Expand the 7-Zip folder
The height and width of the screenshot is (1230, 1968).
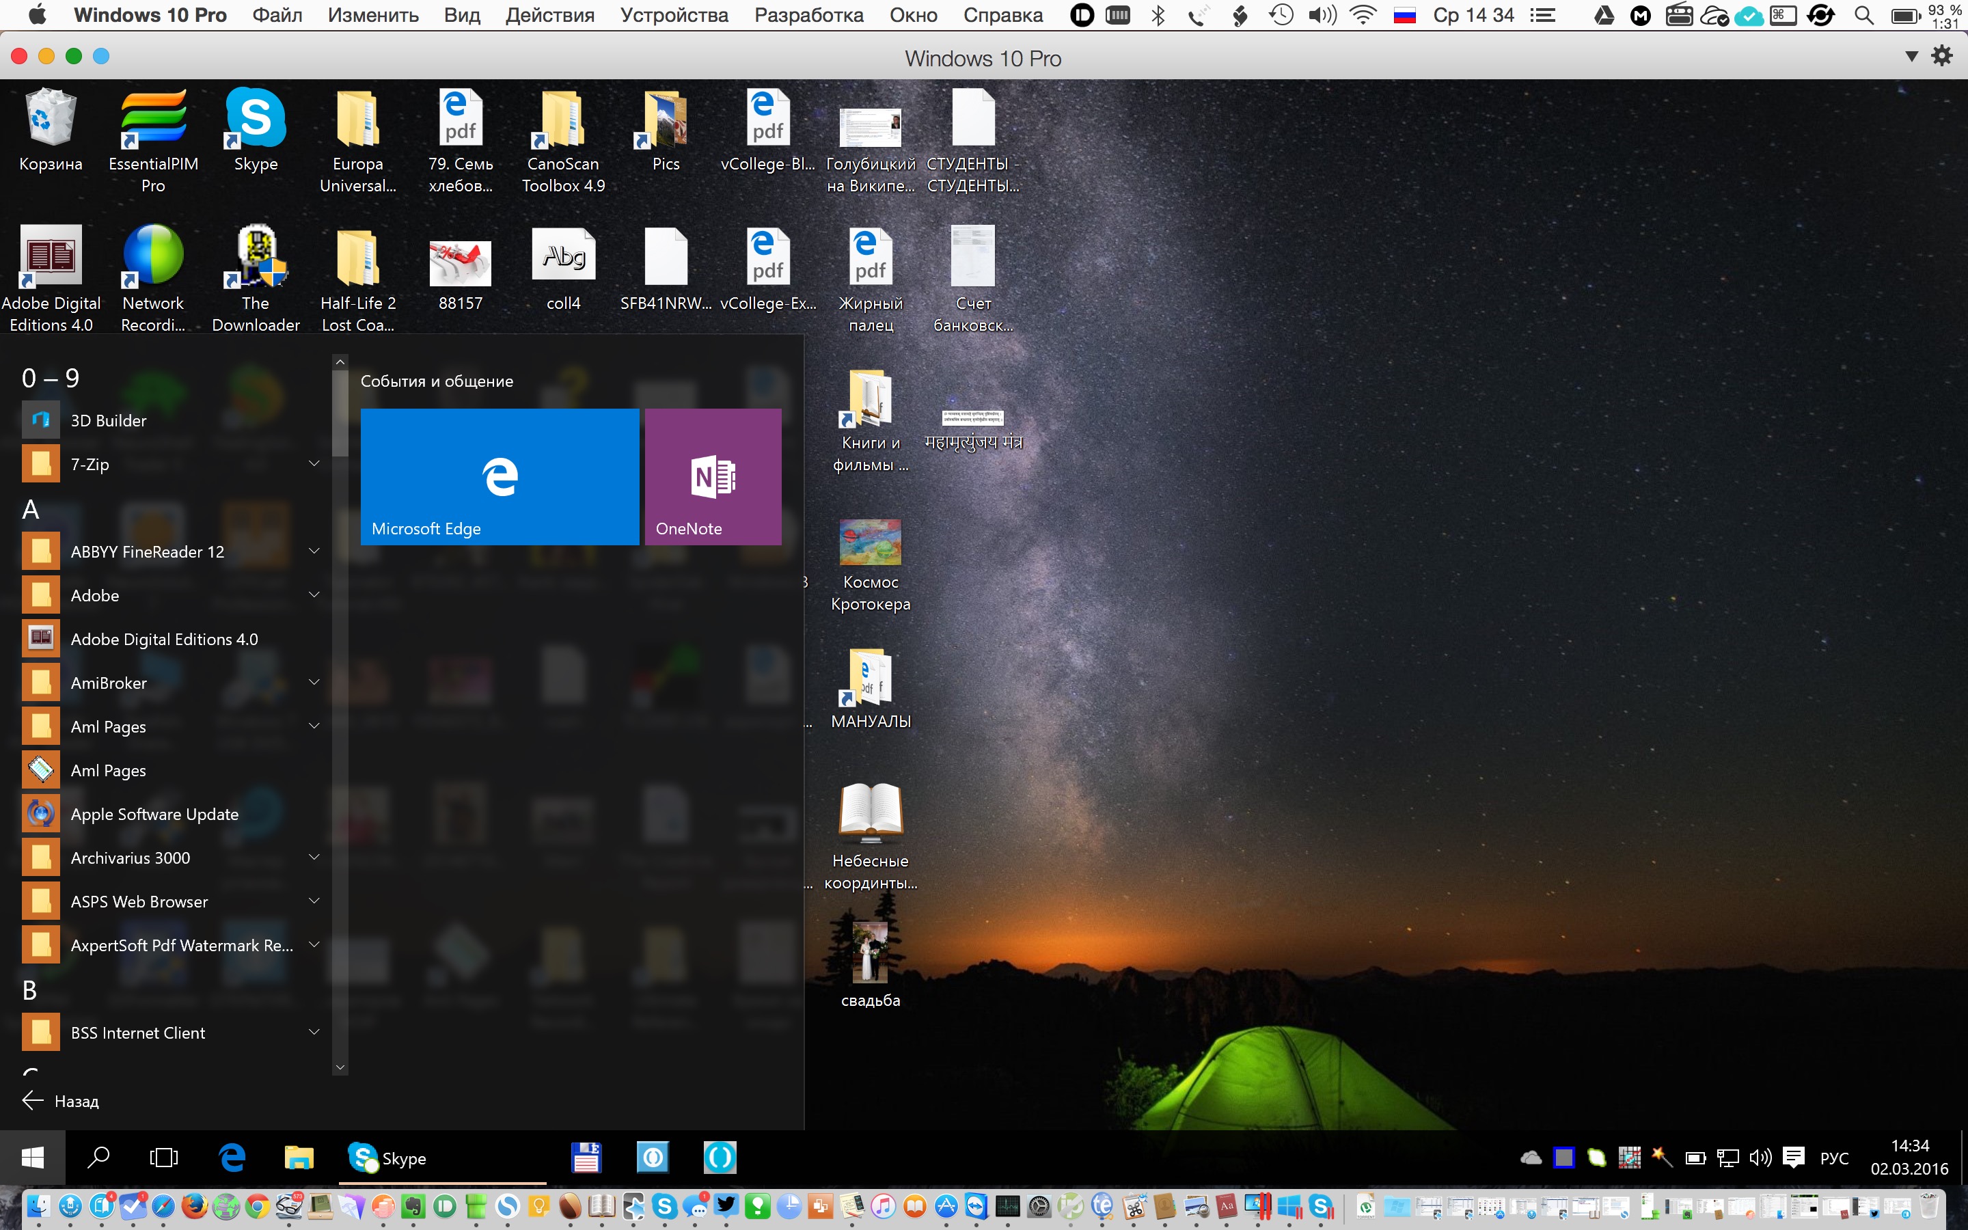pos(314,464)
